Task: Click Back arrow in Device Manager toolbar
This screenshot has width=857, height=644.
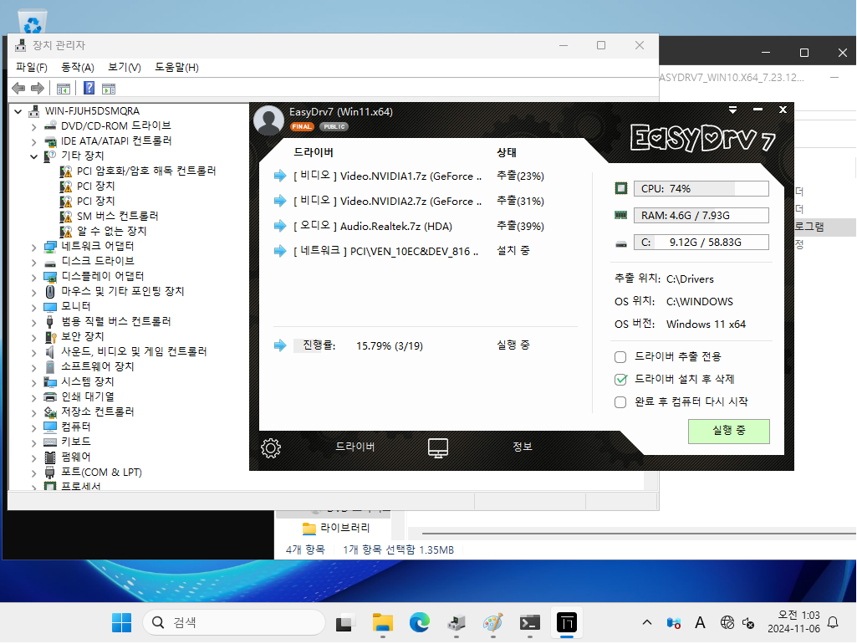Action: [18, 88]
